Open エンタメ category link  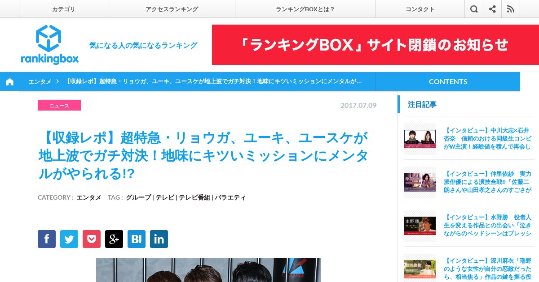pyautogui.click(x=89, y=197)
